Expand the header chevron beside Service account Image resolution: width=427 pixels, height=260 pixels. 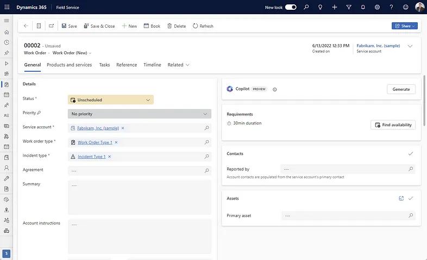pyautogui.click(x=410, y=46)
